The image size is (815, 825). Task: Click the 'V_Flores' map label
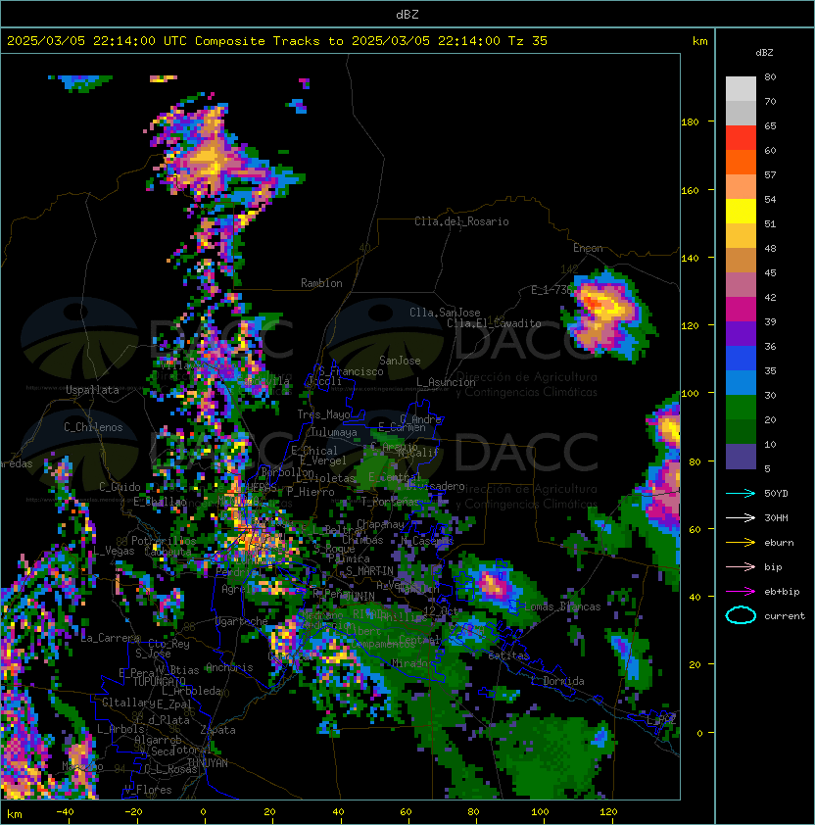(148, 790)
